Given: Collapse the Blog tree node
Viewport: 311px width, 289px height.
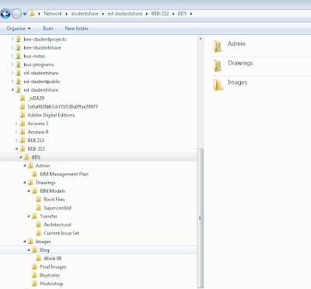Looking at the screenshot, I should pyautogui.click(x=29, y=250).
